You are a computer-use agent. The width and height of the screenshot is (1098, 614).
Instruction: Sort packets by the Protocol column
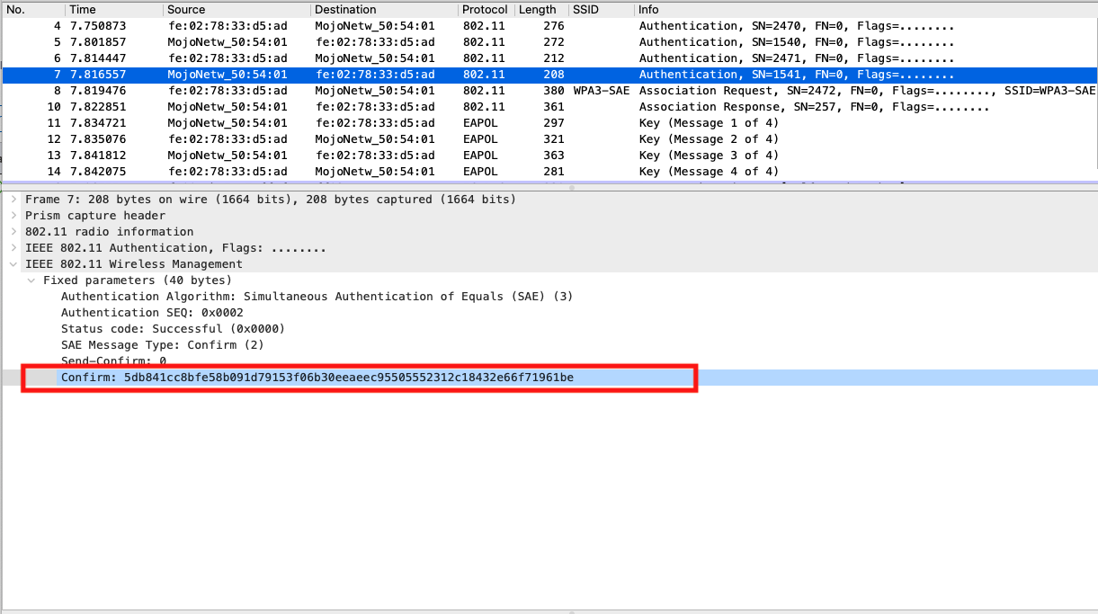[484, 9]
